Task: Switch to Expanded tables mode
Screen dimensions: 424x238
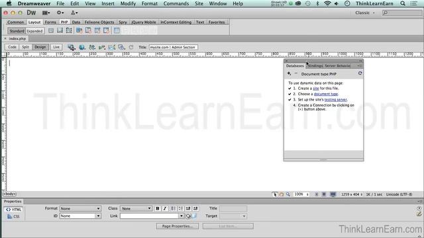Action: (x=34, y=31)
